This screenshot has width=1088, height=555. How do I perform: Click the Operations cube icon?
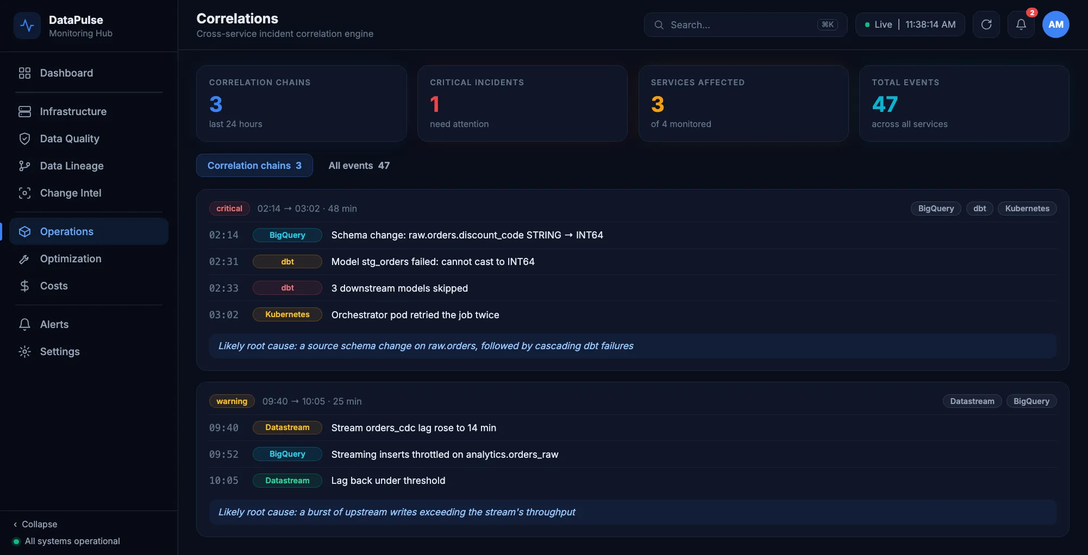[24, 231]
